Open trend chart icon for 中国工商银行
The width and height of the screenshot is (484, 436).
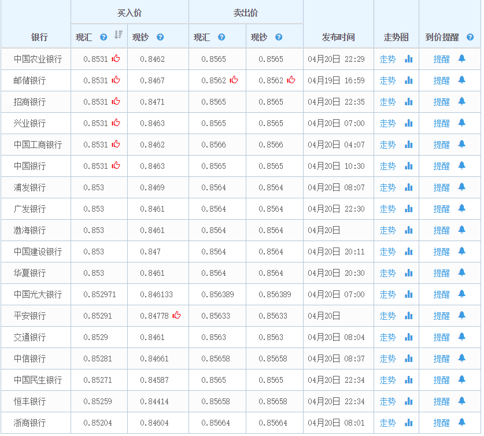[x=409, y=145]
